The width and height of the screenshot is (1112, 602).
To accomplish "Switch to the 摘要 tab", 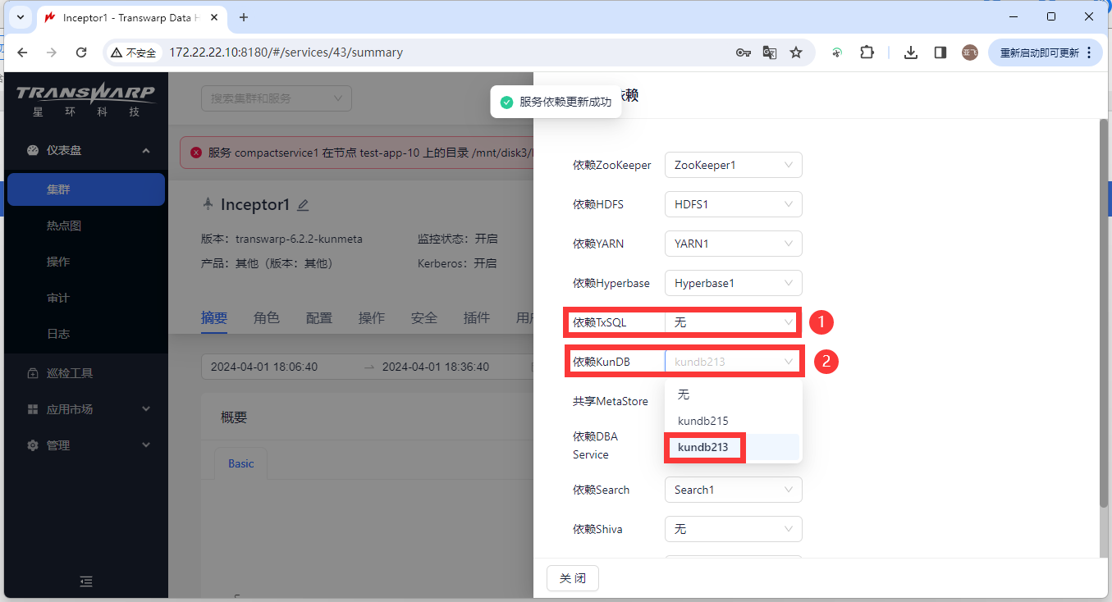I will [214, 317].
